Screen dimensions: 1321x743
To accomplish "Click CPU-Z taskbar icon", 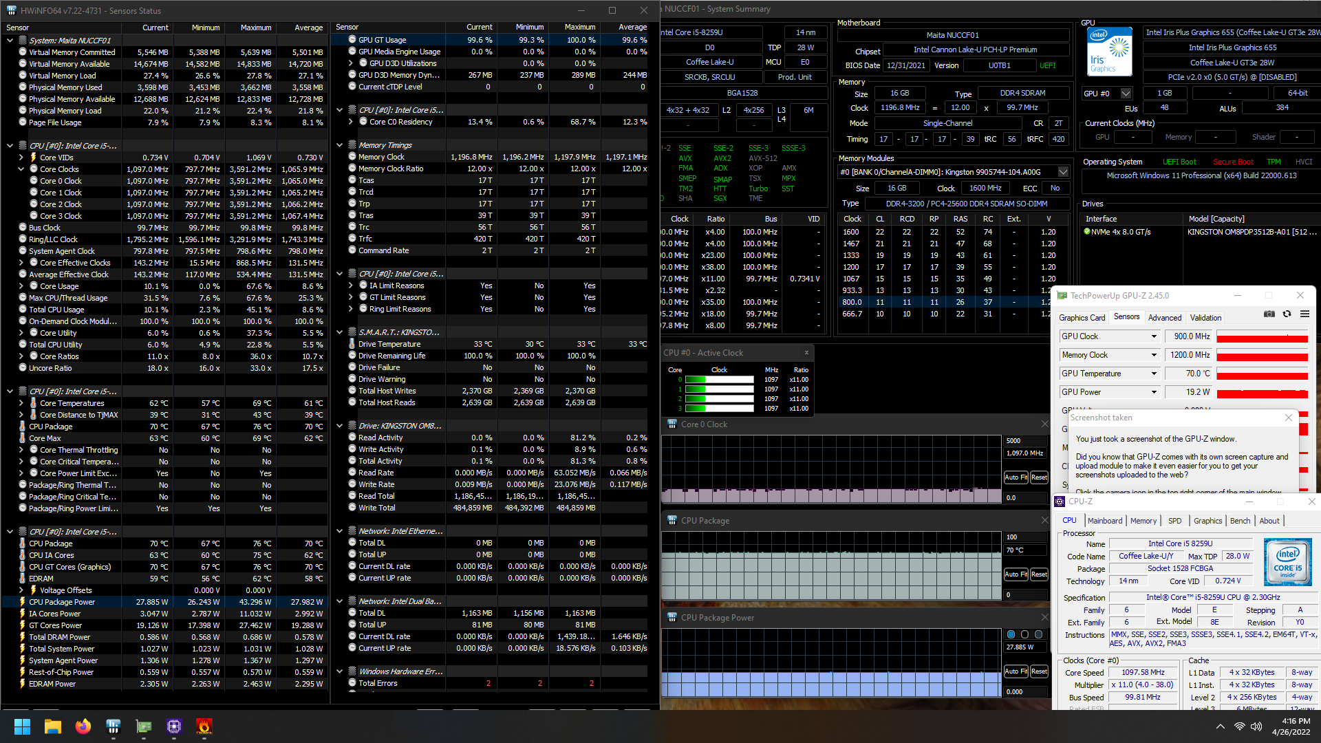I will pos(174,726).
